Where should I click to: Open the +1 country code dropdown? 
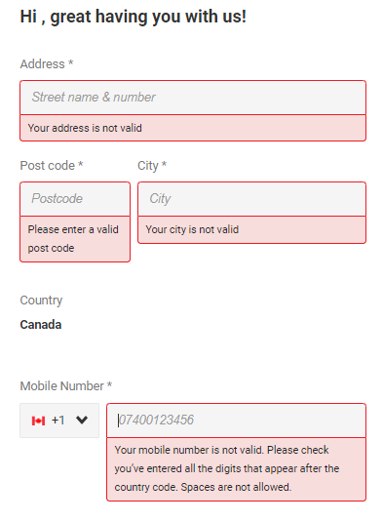point(59,421)
